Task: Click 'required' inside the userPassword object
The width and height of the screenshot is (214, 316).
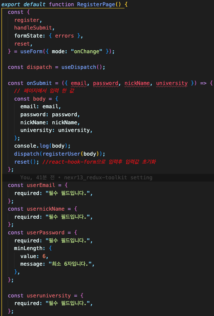Action: click(27, 241)
